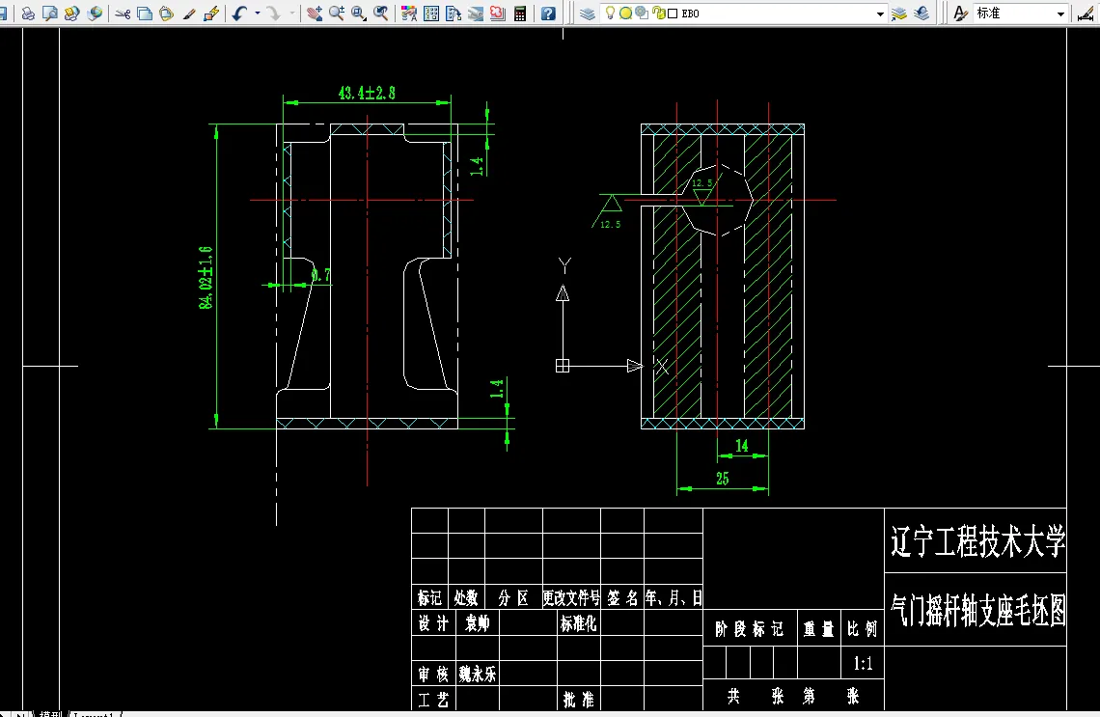
Task: Toggle the lock icon for EBO layer
Action: click(658, 14)
